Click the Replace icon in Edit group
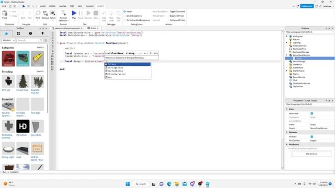The image size is (335, 188). (x=46, y=14)
